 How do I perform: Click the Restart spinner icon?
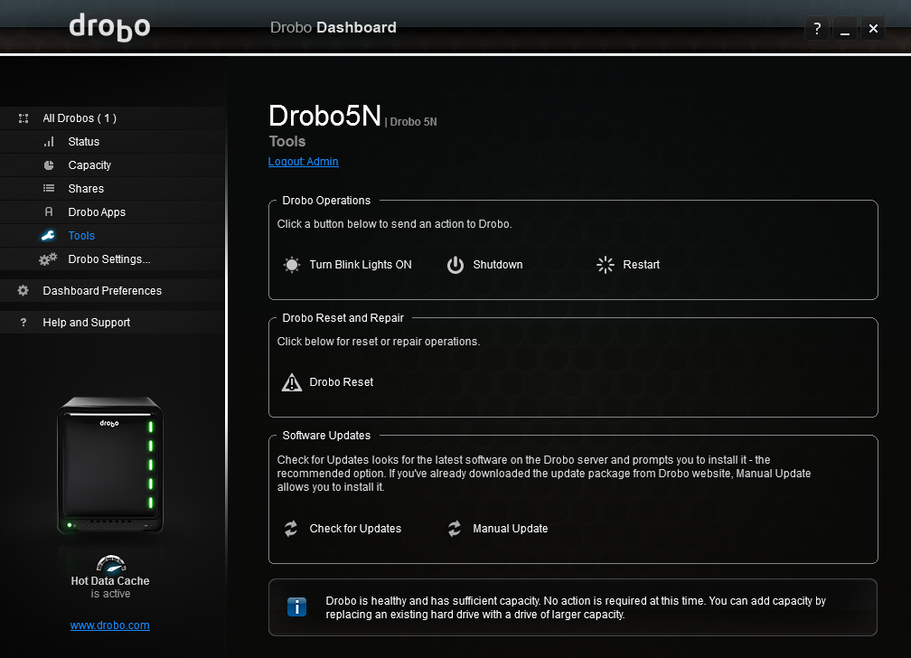606,265
